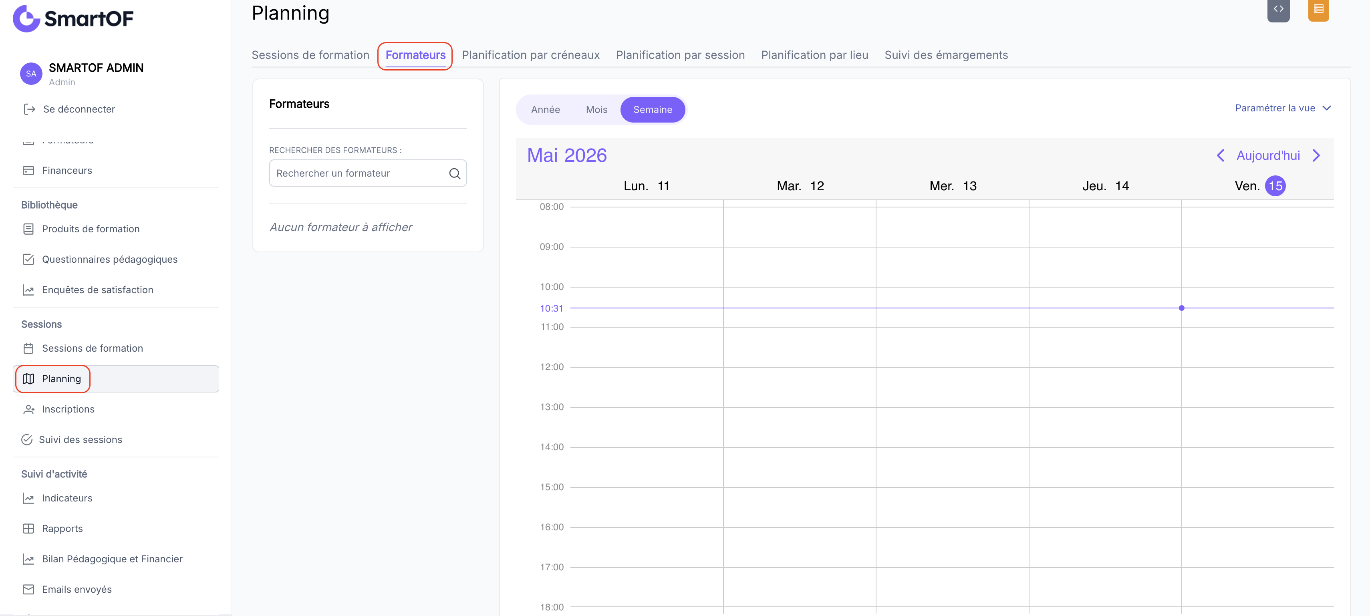Screen dimensions: 1370x616
Task: Open Enquêtes de satisfaction page
Action: click(97, 290)
